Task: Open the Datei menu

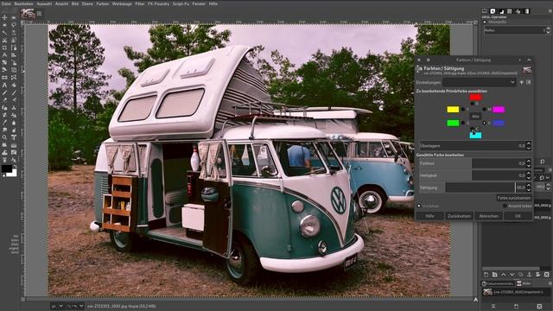Action: (6, 3)
